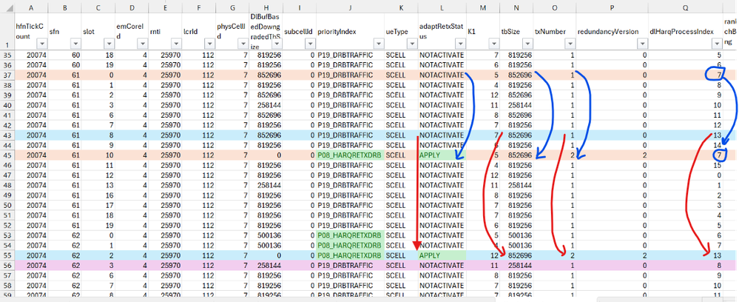Click the adaptRetxStatus header cell
This screenshot has height=302, width=739.
442,31
